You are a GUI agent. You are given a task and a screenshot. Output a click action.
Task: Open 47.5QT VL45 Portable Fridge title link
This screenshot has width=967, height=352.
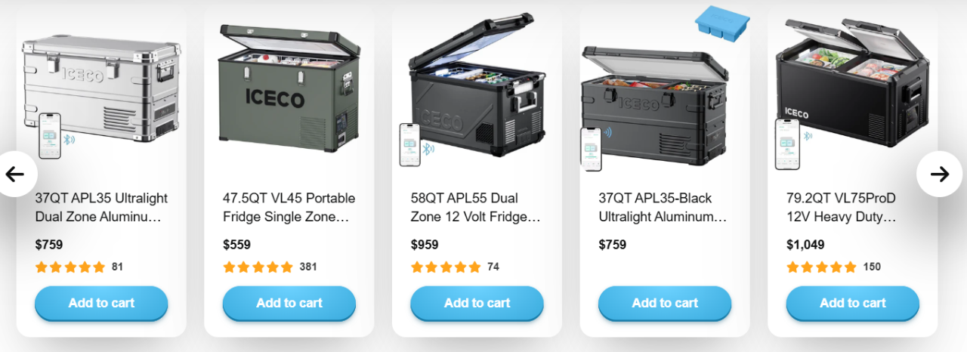(x=289, y=208)
